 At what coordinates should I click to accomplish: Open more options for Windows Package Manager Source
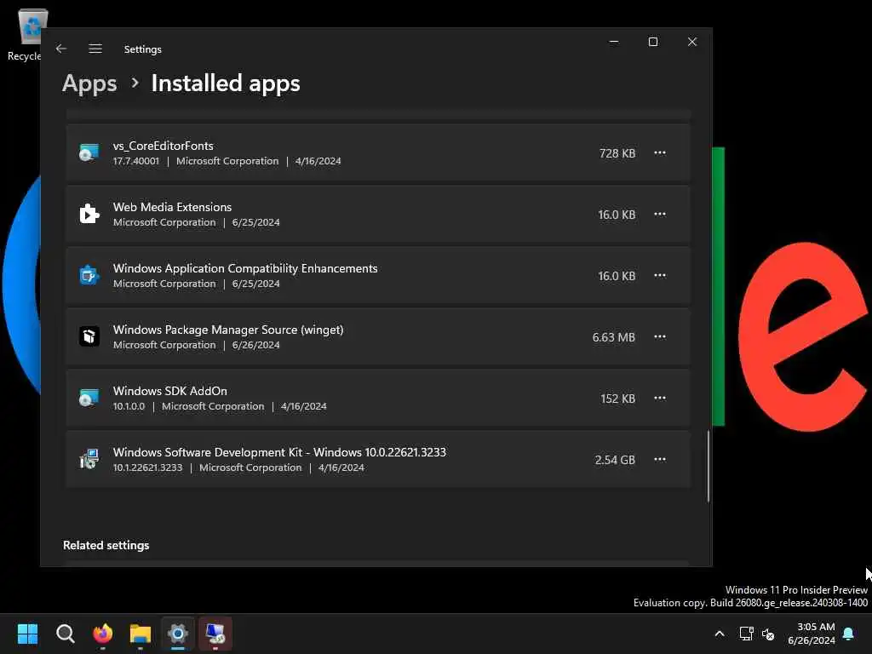[x=660, y=336]
